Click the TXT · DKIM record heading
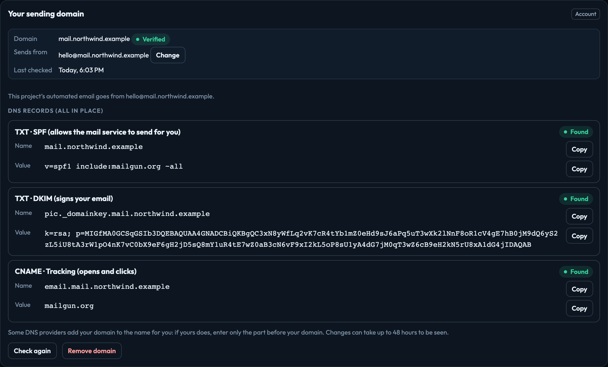Image resolution: width=608 pixels, height=367 pixels. coord(64,199)
